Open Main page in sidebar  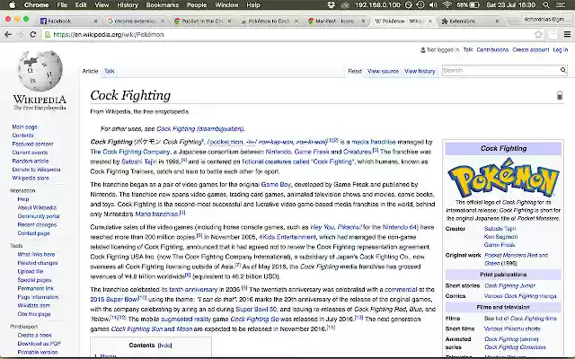click(x=24, y=127)
